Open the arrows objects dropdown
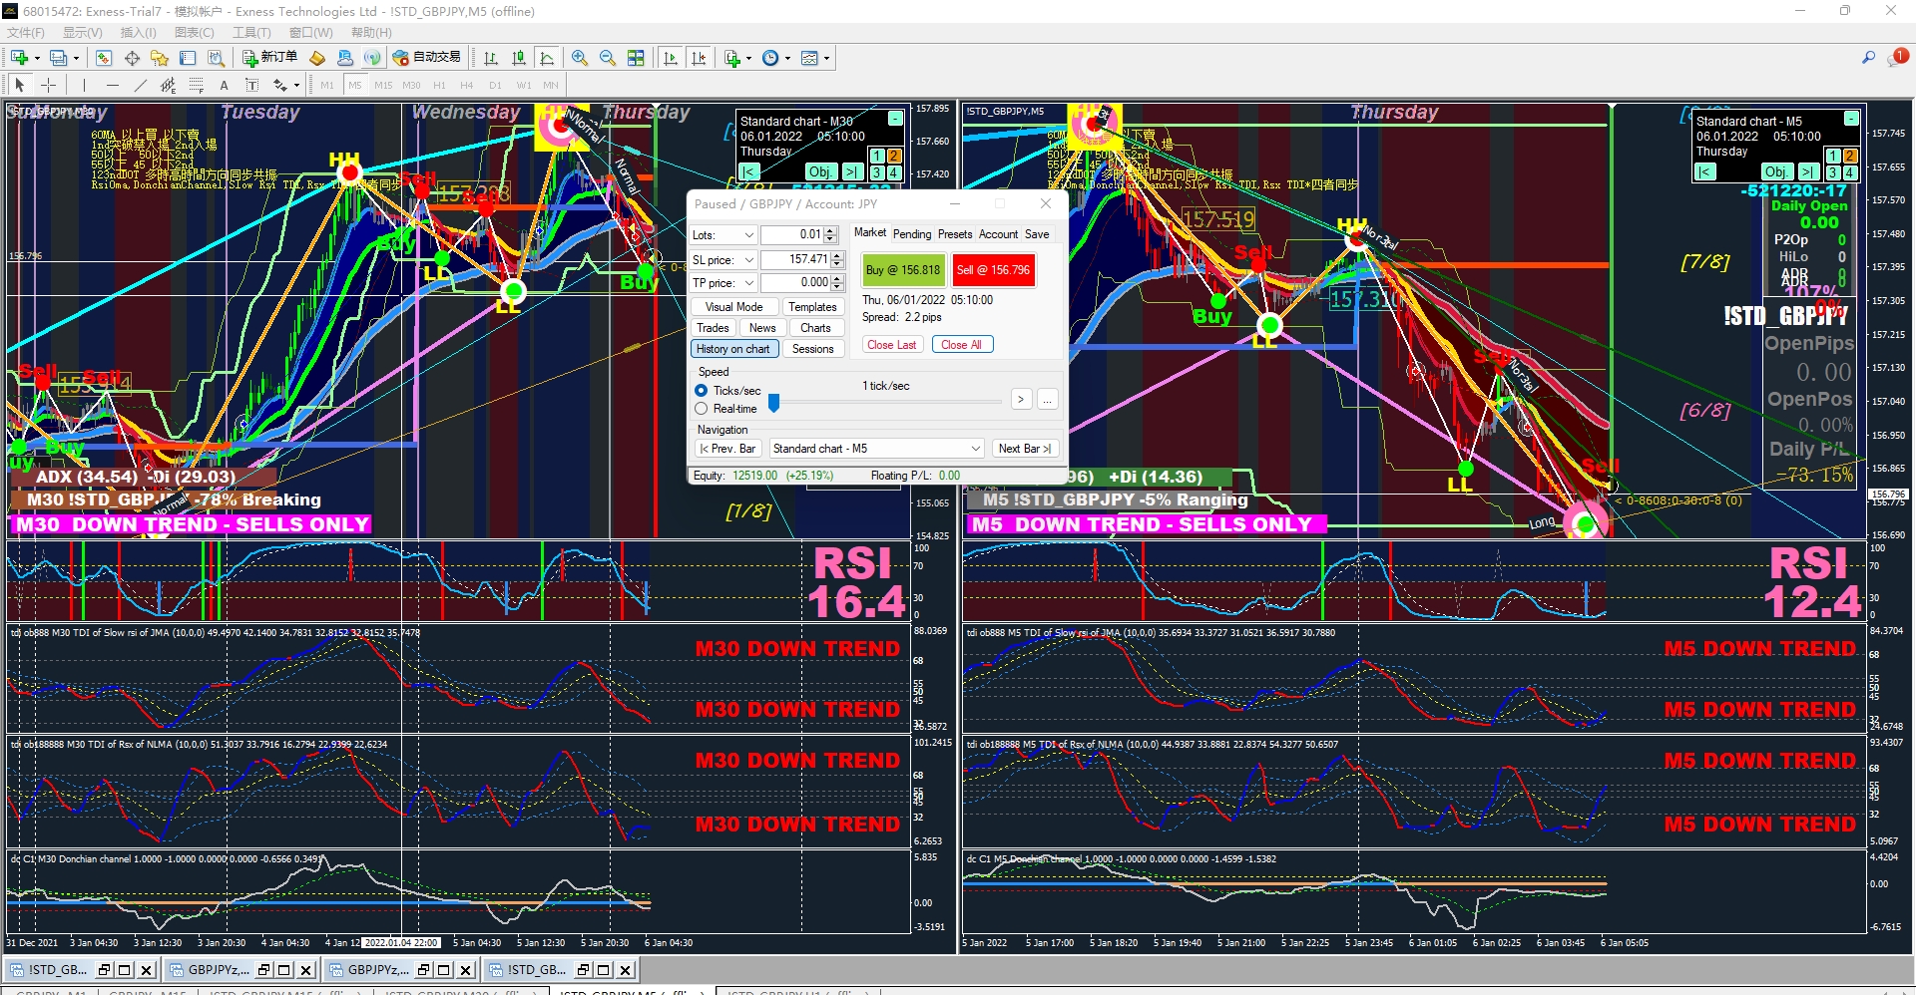This screenshot has width=1916, height=995. (285, 85)
